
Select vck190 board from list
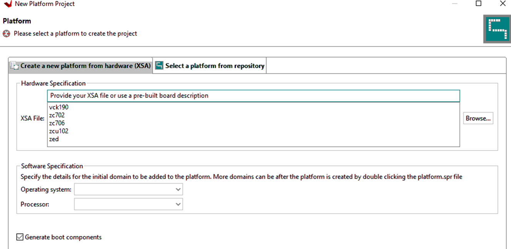[59, 107]
